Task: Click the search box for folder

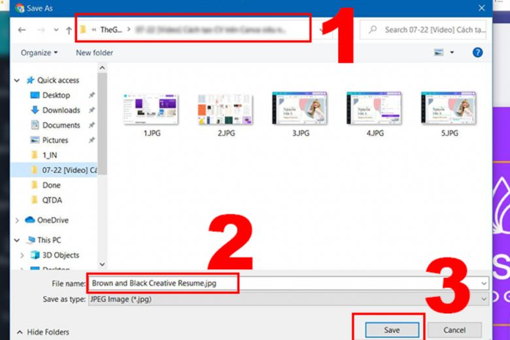Action: (x=428, y=30)
